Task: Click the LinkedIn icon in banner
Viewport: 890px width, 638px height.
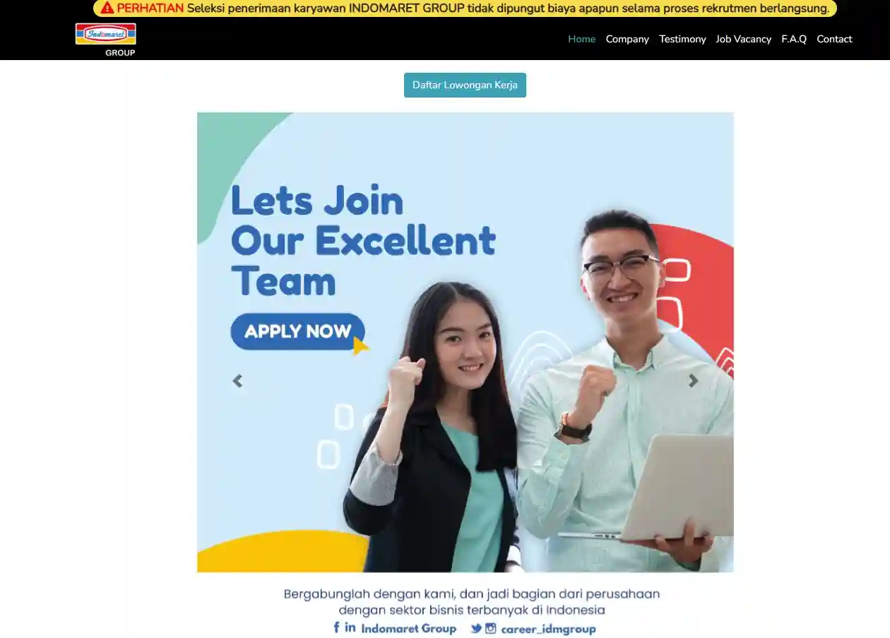Action: 350,627
